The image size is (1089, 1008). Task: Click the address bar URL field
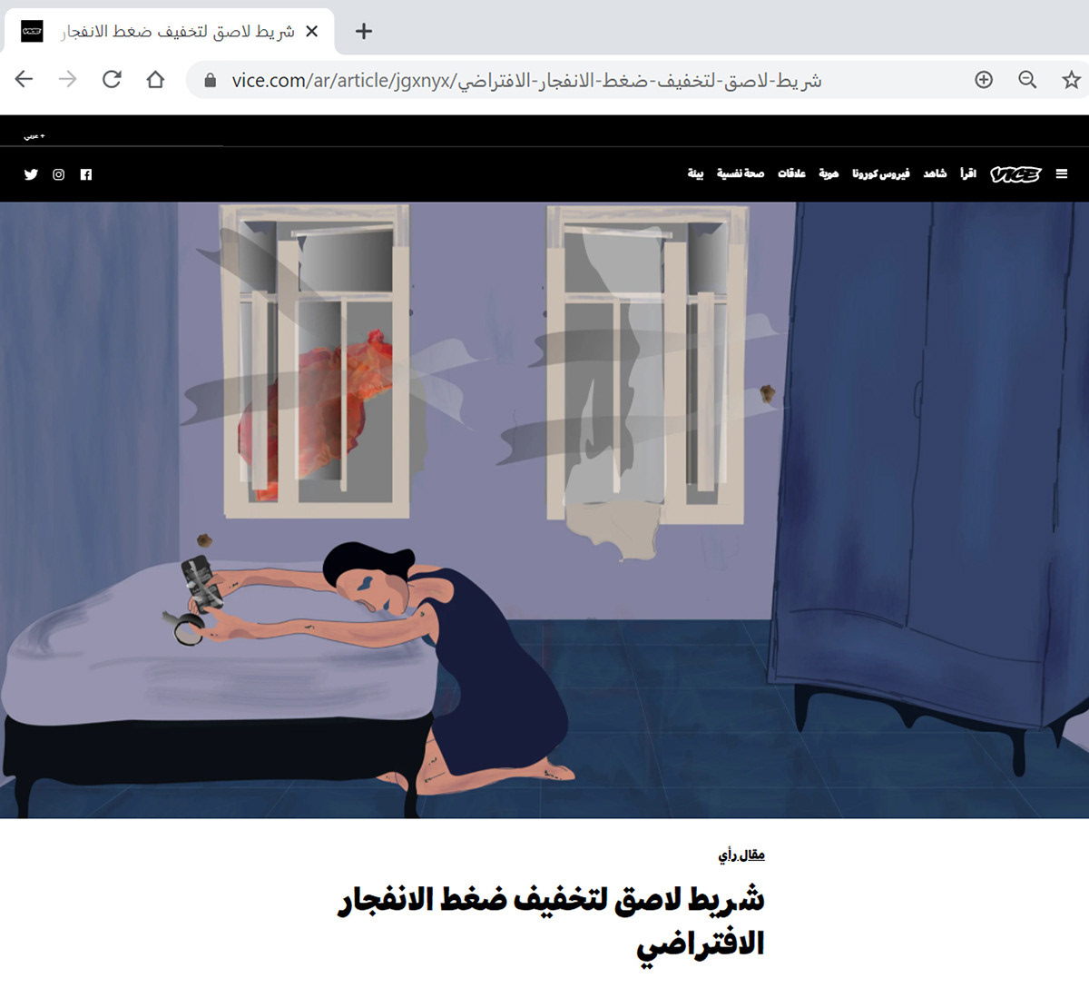tap(581, 80)
